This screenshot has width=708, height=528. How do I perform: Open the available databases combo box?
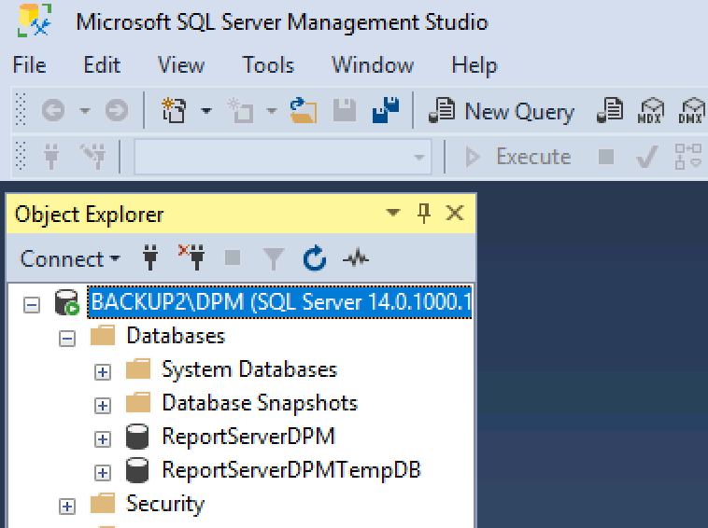tap(283, 157)
